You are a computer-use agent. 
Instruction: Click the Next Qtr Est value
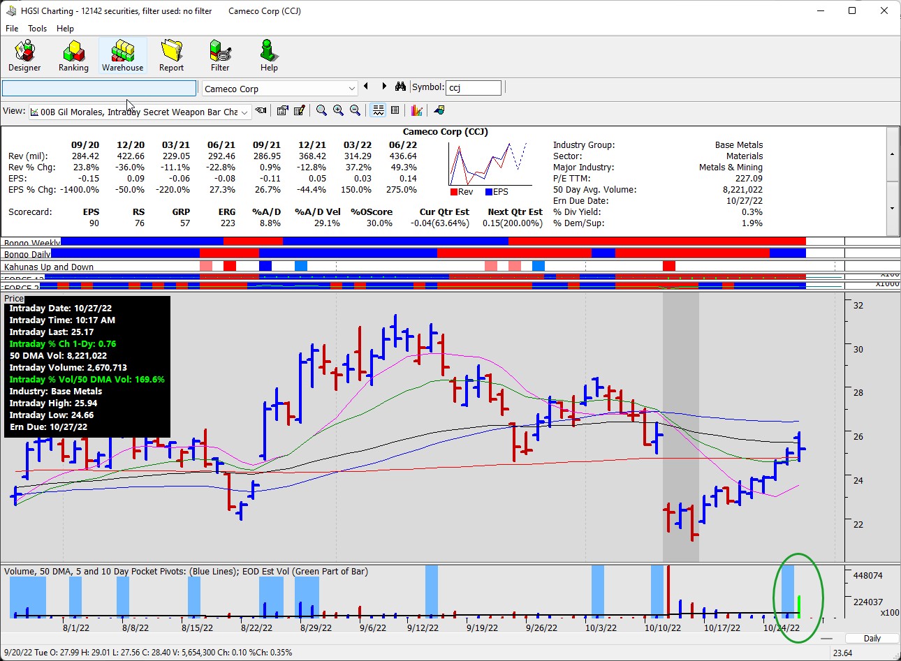point(513,223)
